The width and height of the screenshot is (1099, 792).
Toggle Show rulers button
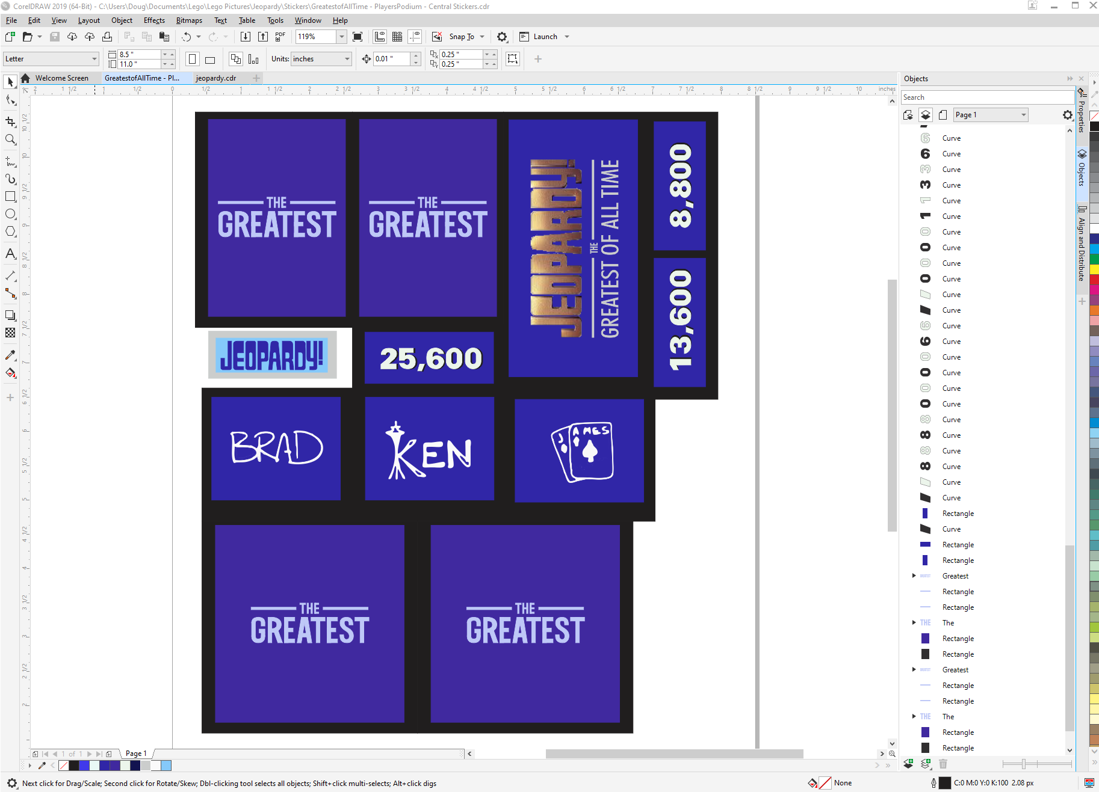tap(380, 37)
